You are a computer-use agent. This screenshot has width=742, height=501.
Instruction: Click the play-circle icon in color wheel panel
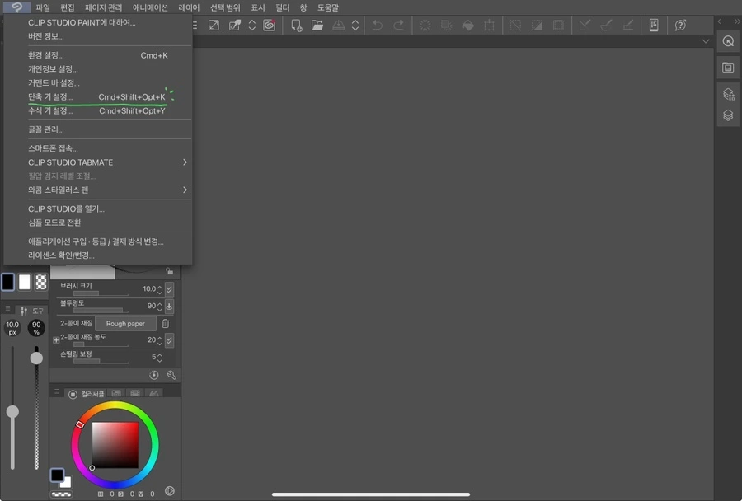click(170, 491)
